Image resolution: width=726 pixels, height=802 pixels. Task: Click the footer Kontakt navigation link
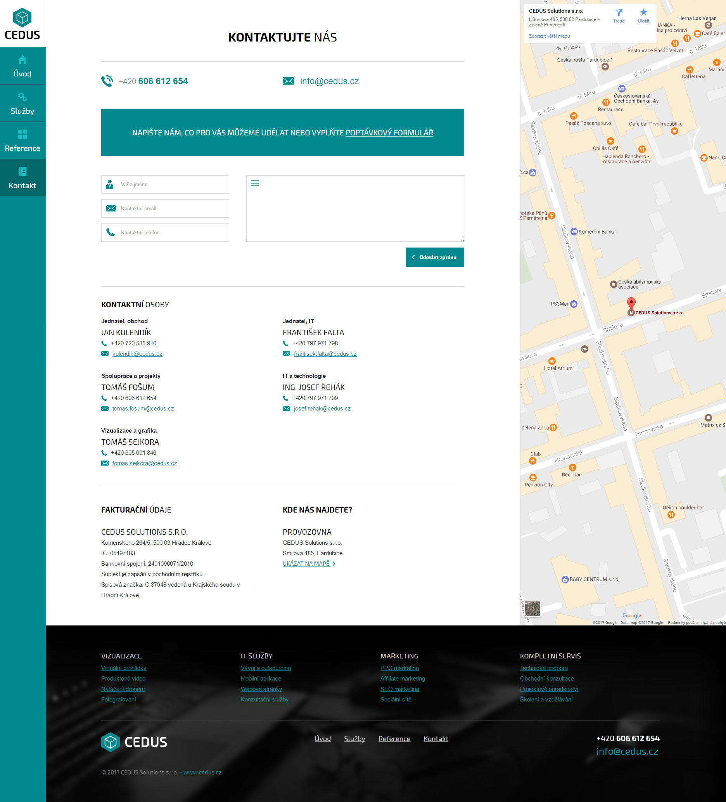coord(436,739)
